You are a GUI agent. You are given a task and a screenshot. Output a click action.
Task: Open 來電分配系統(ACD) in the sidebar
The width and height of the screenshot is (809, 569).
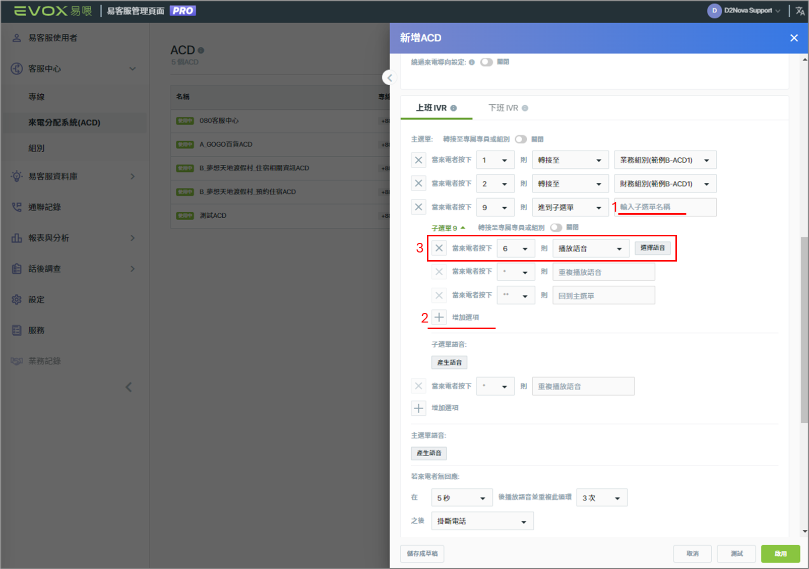[x=64, y=122]
